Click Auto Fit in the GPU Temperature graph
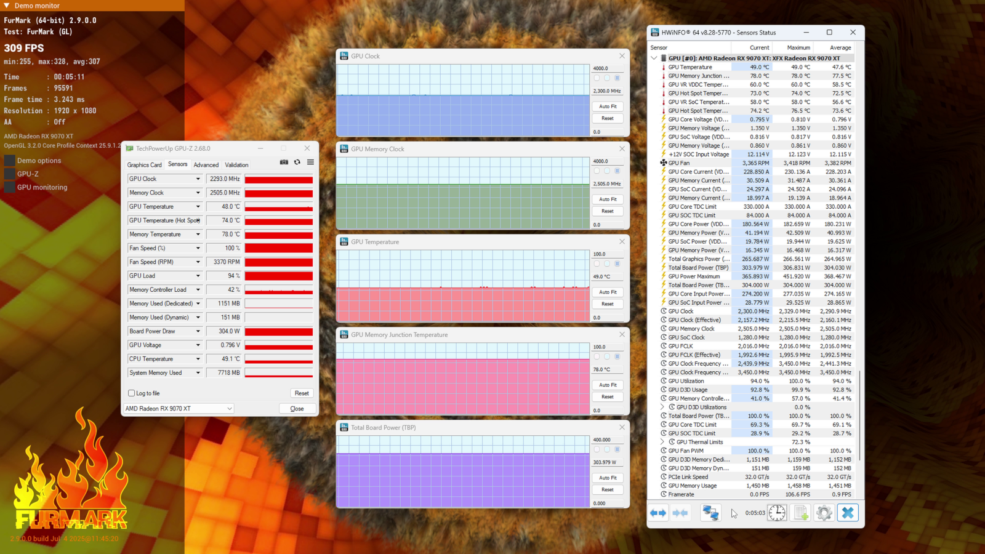 click(x=608, y=292)
